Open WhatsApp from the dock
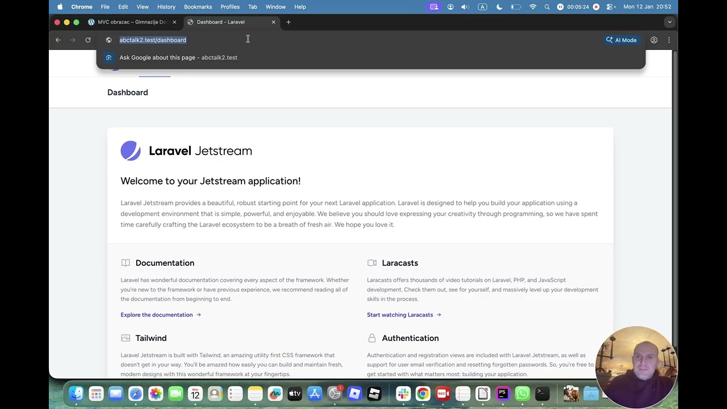Screen dimensions: 727x409 (523, 393)
